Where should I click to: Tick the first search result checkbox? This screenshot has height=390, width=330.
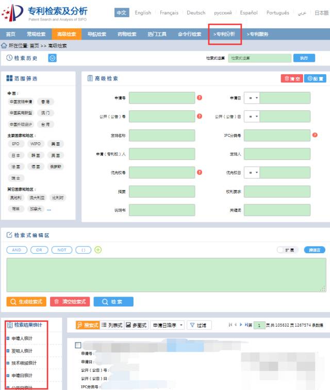[x=78, y=345]
